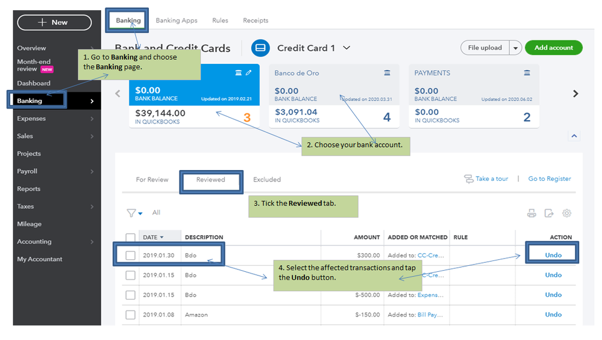Image resolution: width=602 pixels, height=340 pixels.
Task: Open Overview in sidebar
Action: [31, 48]
